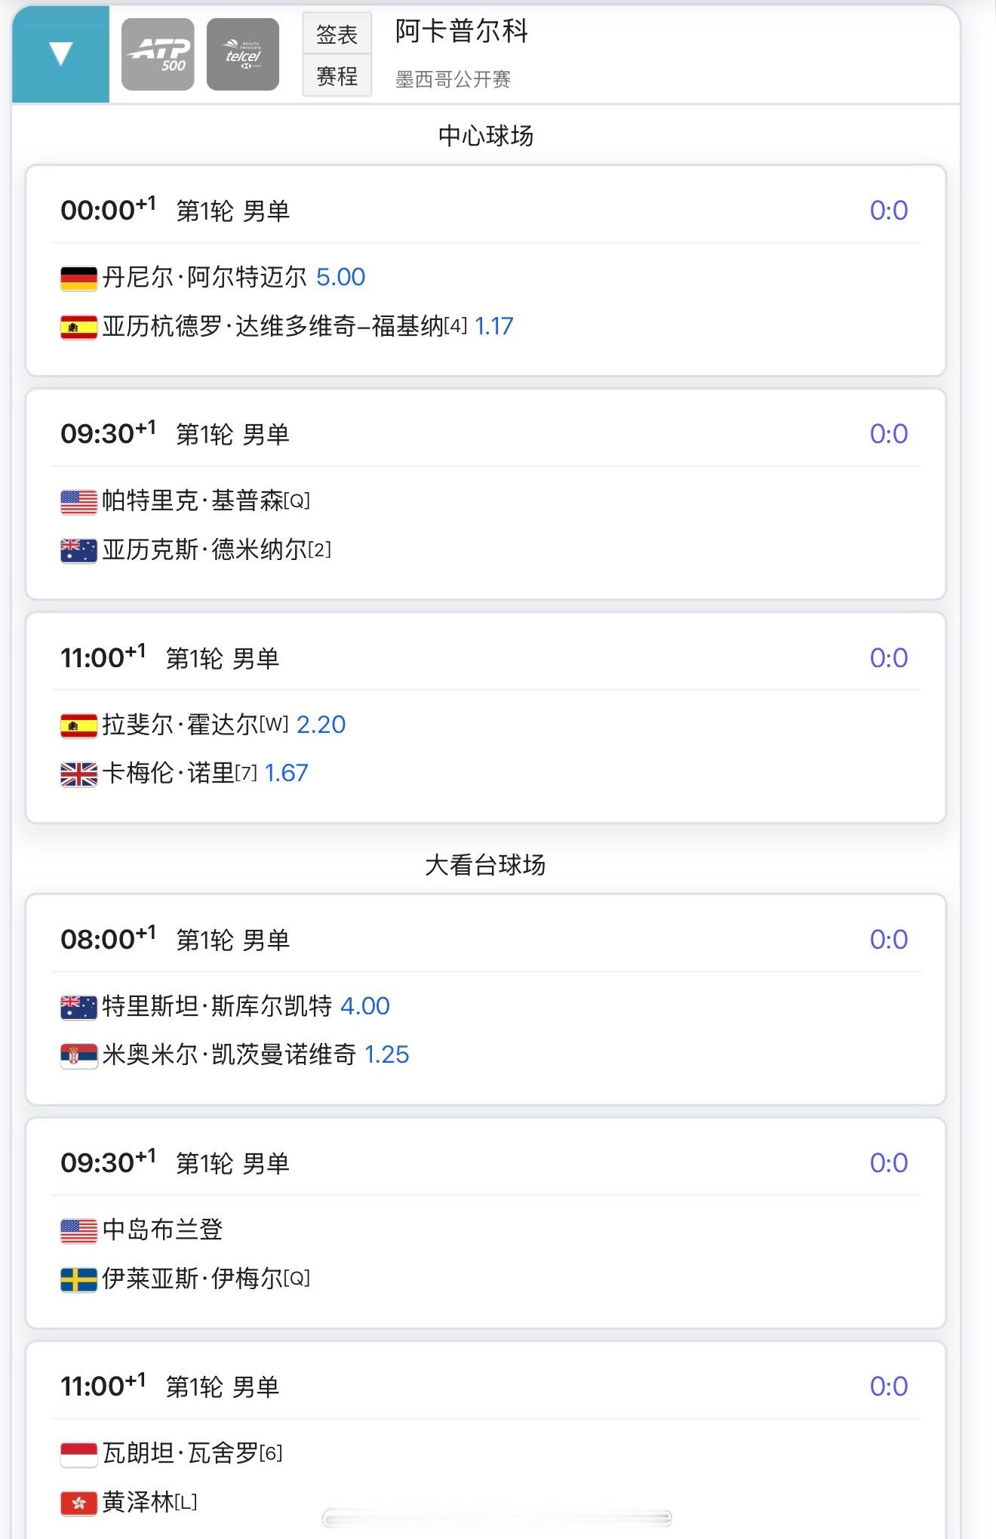Open the 赛程 schedule tab
996x1539 pixels.
click(337, 75)
